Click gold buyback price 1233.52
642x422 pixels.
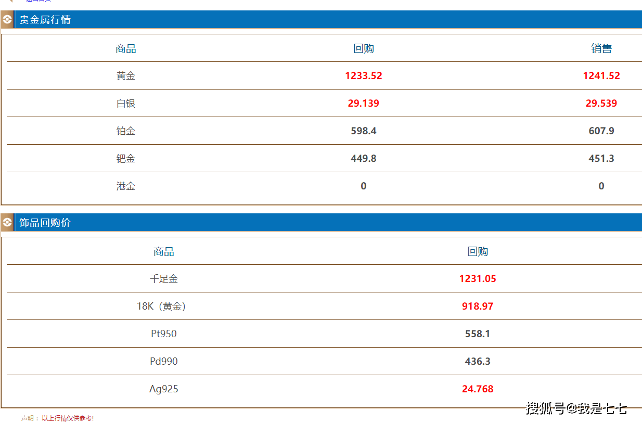pos(363,76)
